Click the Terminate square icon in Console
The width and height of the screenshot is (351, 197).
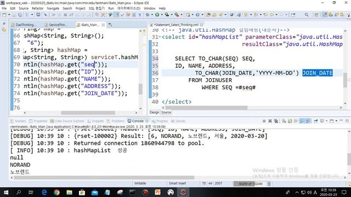pos(264,121)
